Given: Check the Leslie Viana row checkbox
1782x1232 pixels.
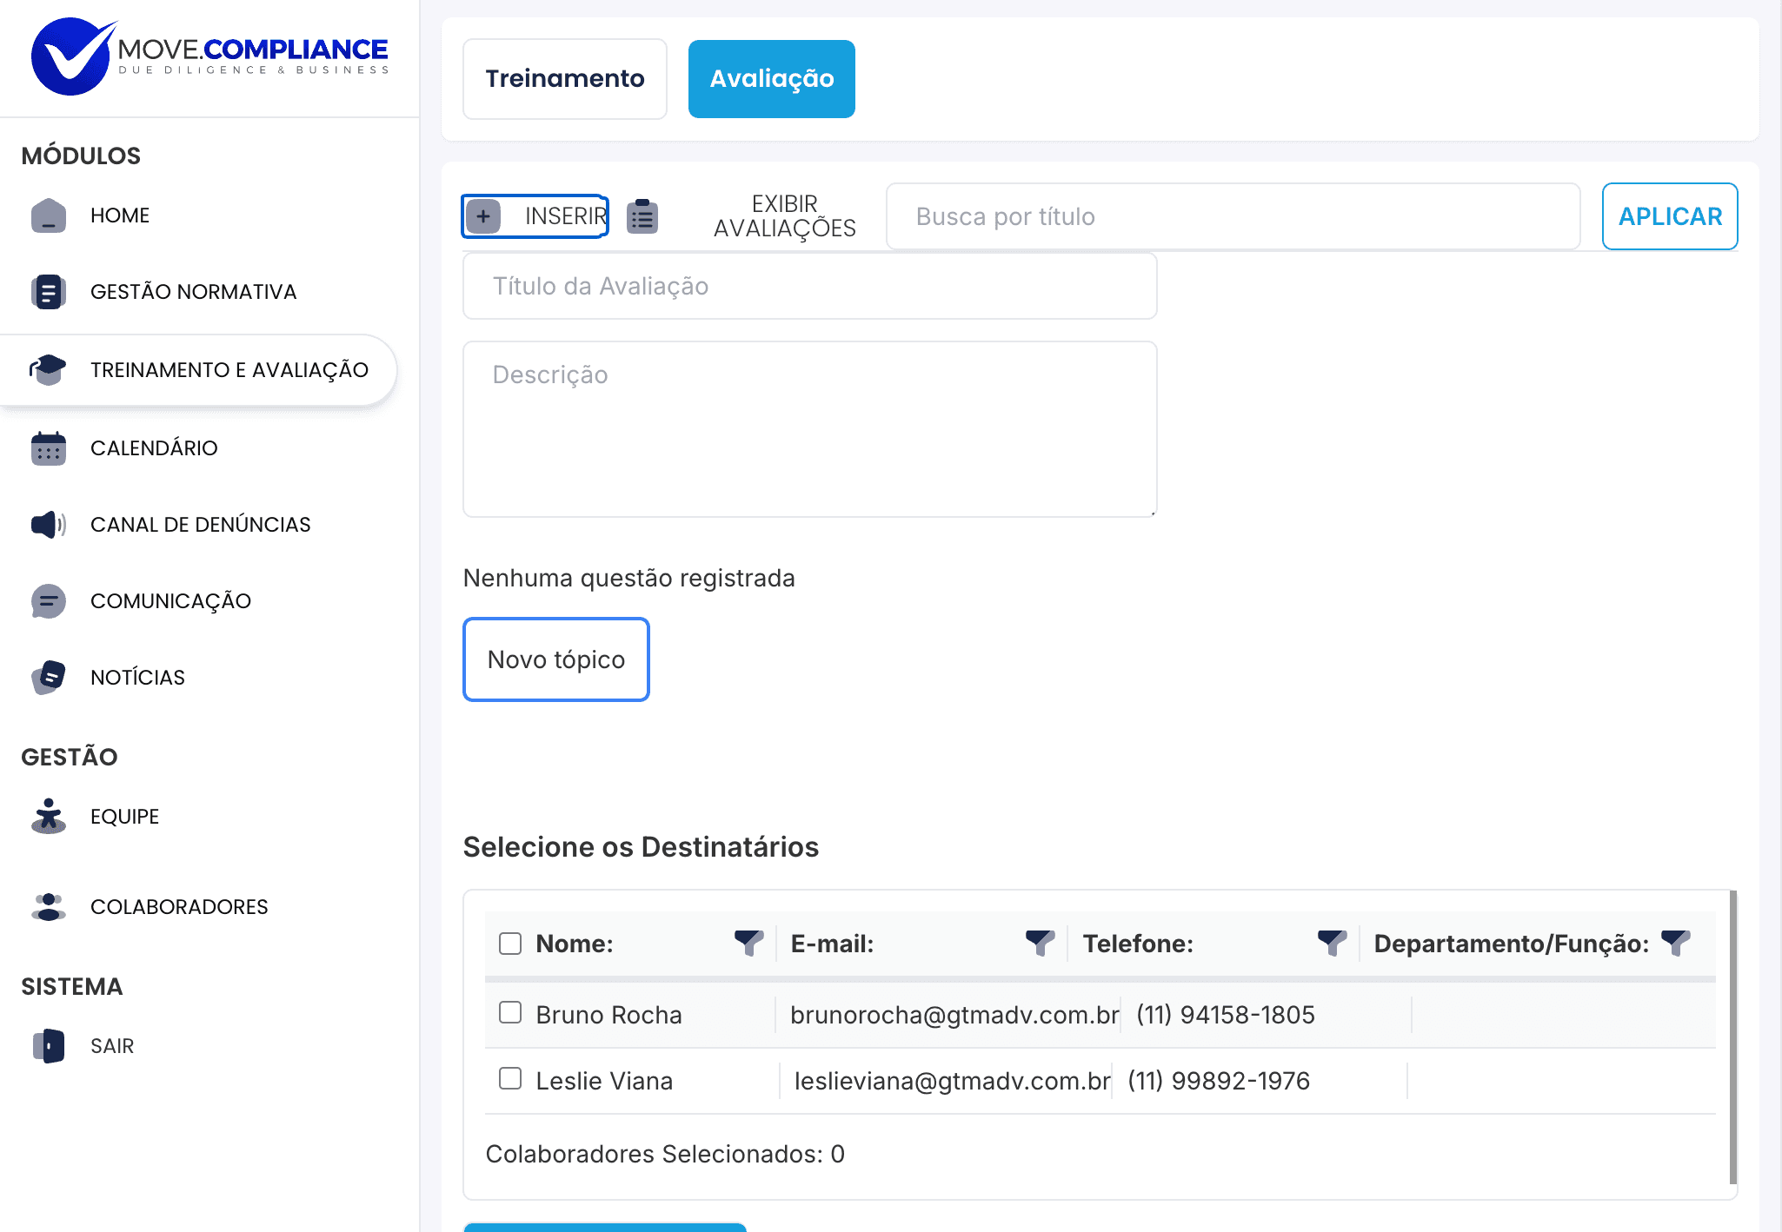Looking at the screenshot, I should click(510, 1079).
